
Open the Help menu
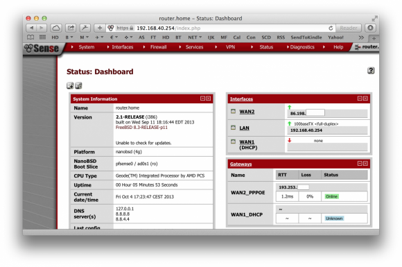(x=338, y=47)
